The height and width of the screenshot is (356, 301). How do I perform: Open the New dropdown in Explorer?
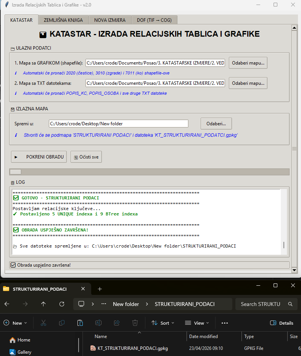[15, 323]
